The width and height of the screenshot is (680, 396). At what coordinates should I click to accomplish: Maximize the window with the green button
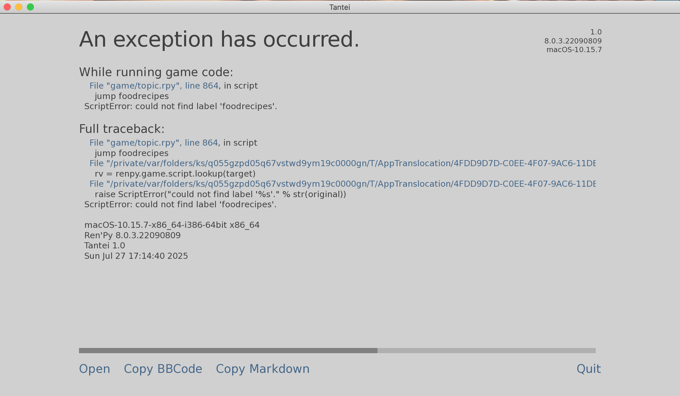tap(30, 7)
